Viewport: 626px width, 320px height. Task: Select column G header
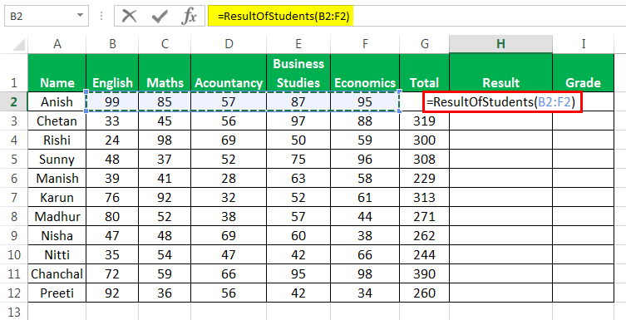pyautogui.click(x=424, y=44)
